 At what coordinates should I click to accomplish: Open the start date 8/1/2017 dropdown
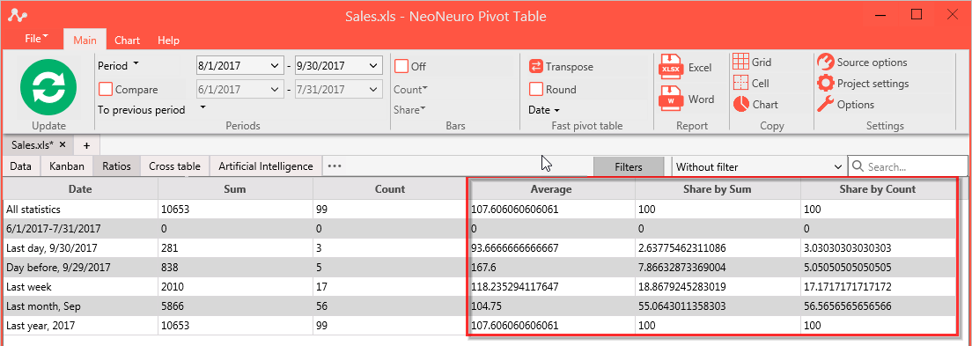point(275,65)
